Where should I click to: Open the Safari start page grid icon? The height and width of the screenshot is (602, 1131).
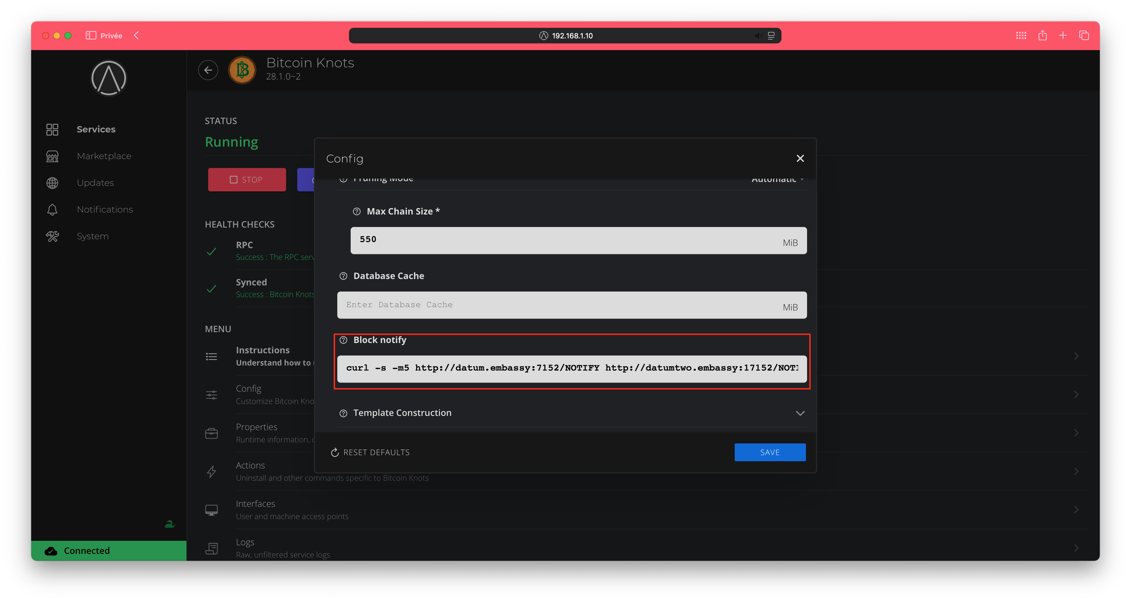click(x=1021, y=35)
